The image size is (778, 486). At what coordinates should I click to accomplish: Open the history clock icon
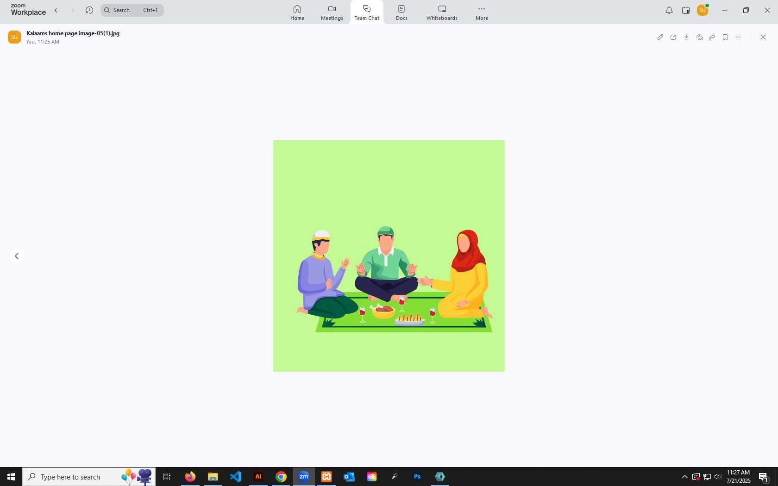pyautogui.click(x=89, y=10)
